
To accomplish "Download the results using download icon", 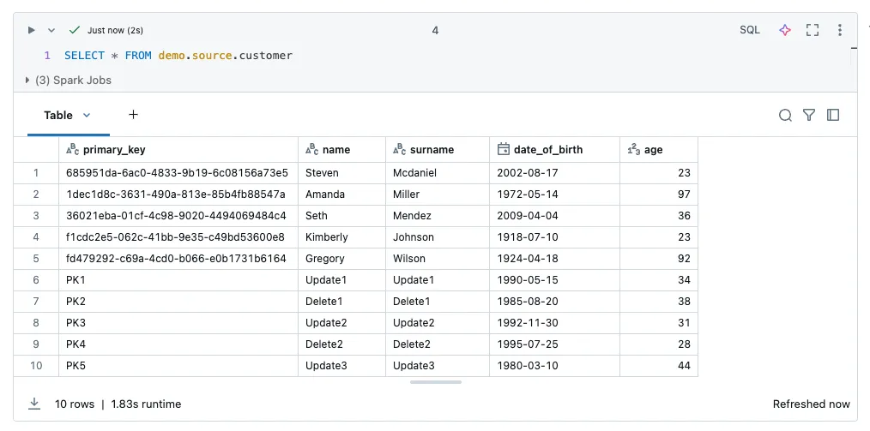I will pos(34,404).
